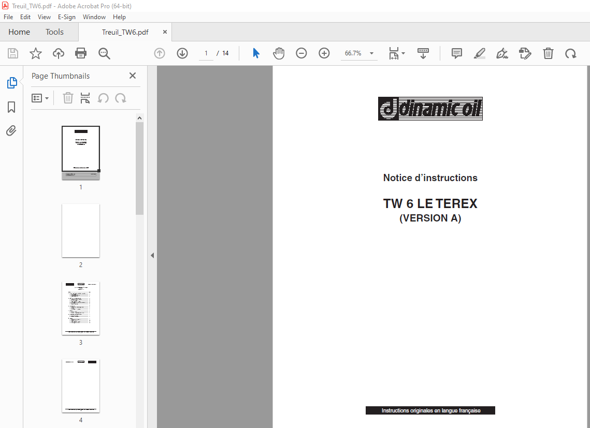Click the 'Notice d'instructions' heading
The image size is (590, 428).
pyautogui.click(x=430, y=178)
